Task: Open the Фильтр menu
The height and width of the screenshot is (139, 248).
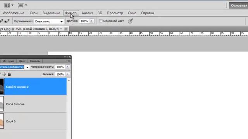Action: point(71,13)
